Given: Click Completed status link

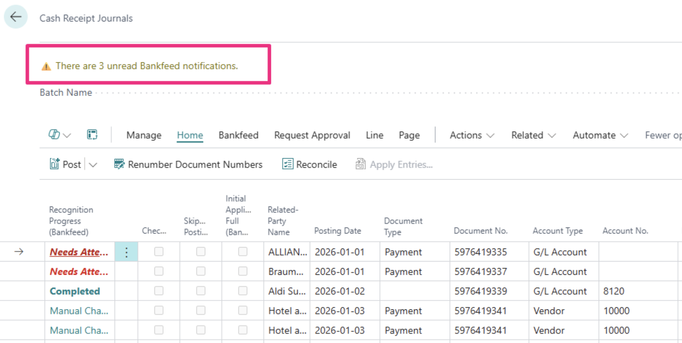Looking at the screenshot, I should tap(75, 291).
